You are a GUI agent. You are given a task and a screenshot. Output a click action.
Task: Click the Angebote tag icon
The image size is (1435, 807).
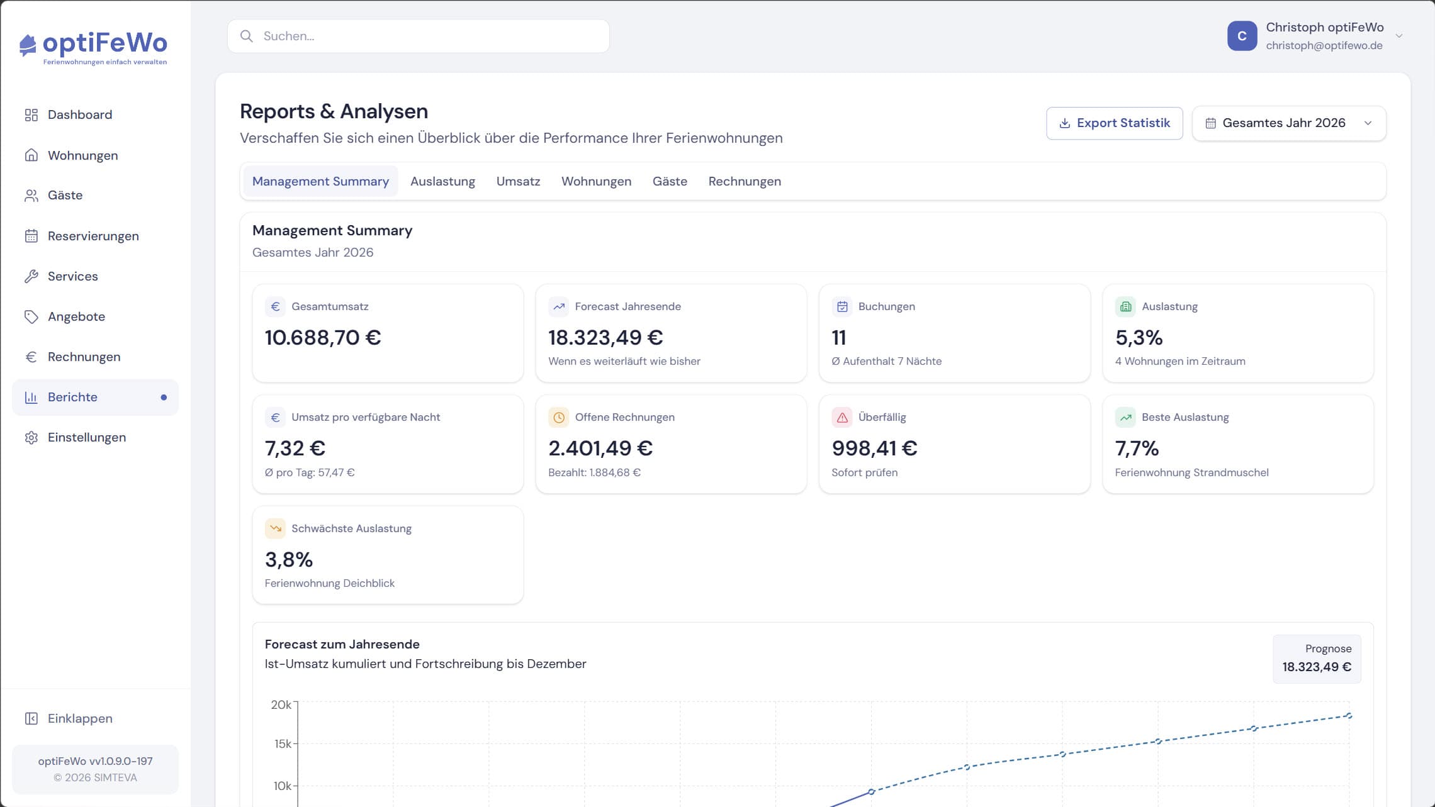pyautogui.click(x=31, y=316)
